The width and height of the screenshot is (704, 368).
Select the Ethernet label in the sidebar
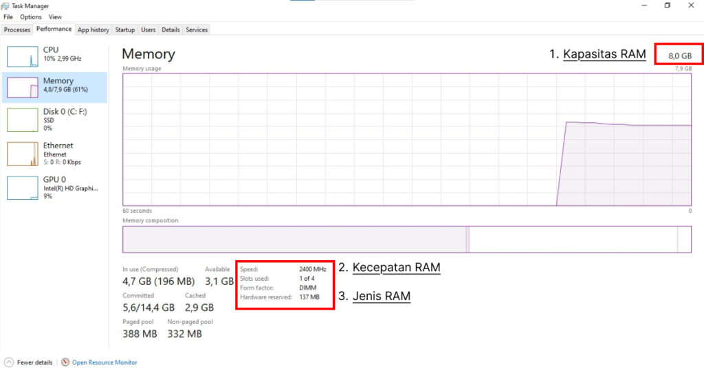[58, 146]
